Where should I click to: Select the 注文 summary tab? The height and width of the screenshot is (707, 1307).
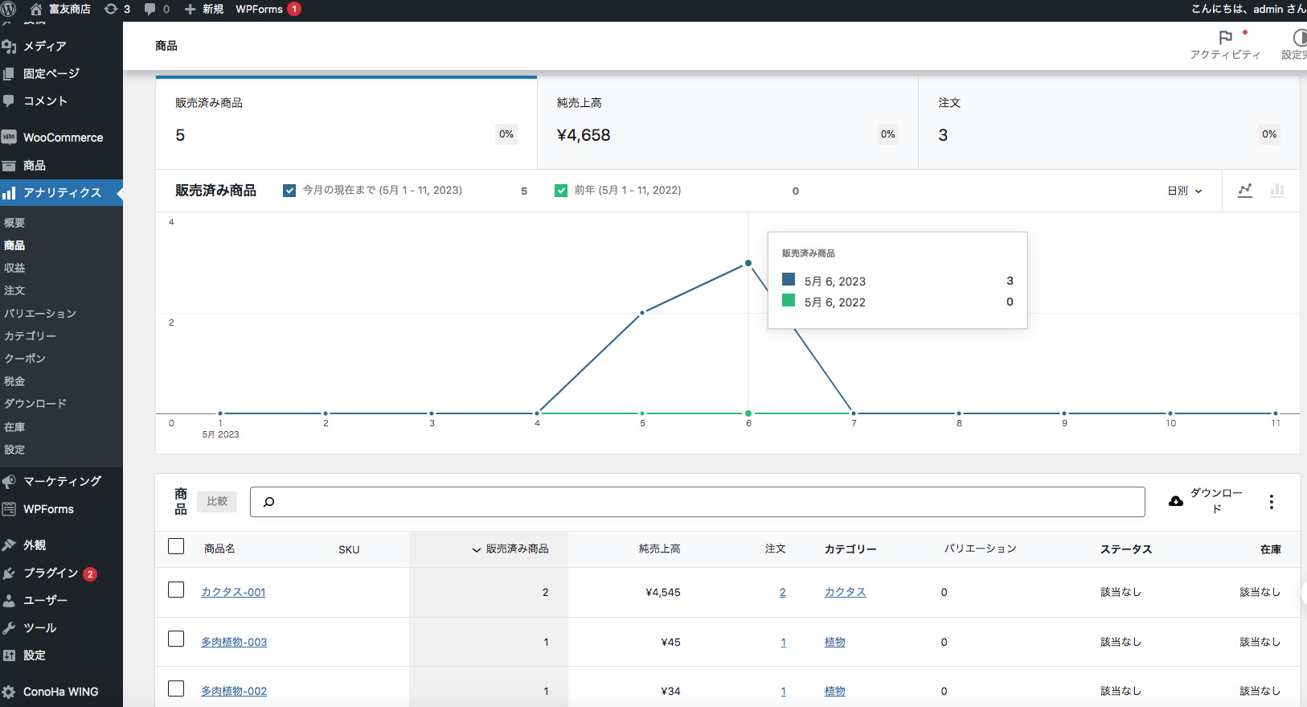pyautogui.click(x=1109, y=122)
